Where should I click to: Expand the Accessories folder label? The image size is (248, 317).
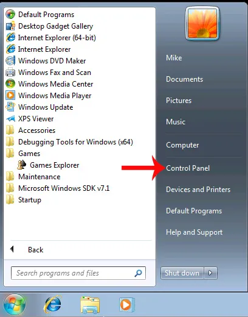pos(36,130)
